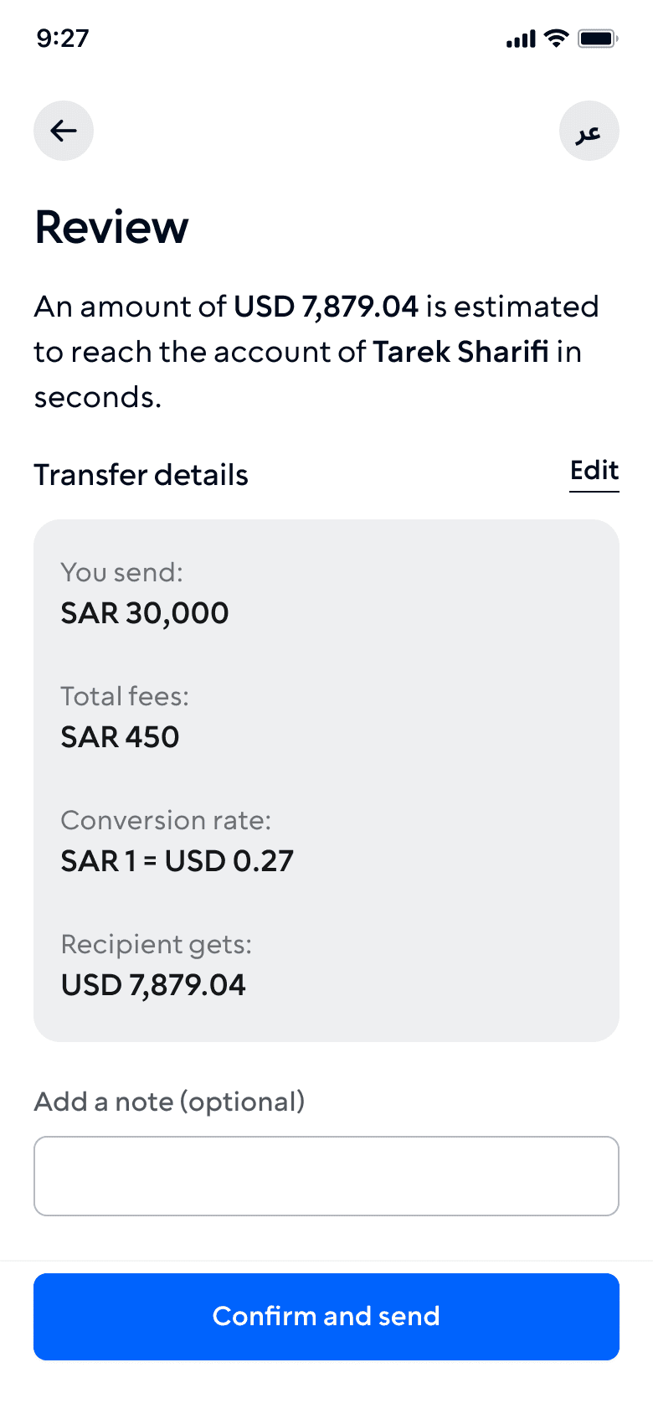
Task: Switch language with the Arabic icon
Action: [589, 131]
